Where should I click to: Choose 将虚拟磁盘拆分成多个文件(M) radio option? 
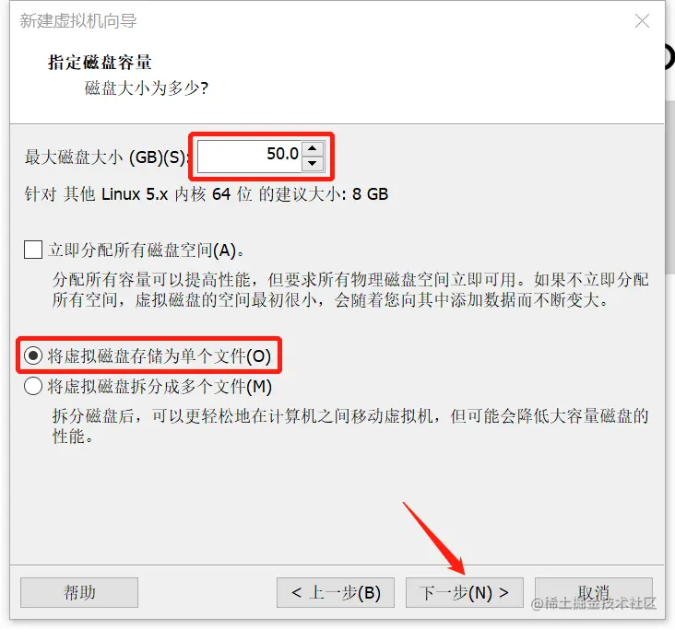(33, 386)
